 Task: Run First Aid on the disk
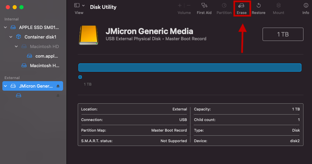point(204,9)
